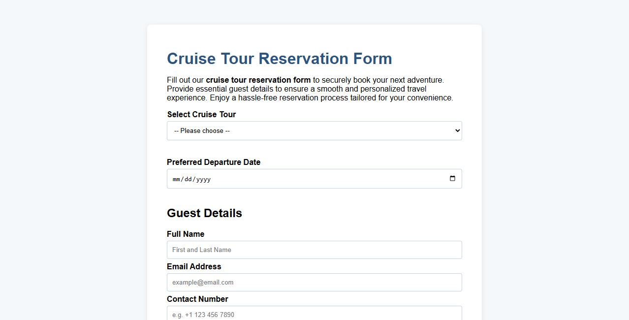Click the Guest Details section heading
Viewport: 629px width, 320px height.
[x=204, y=213]
